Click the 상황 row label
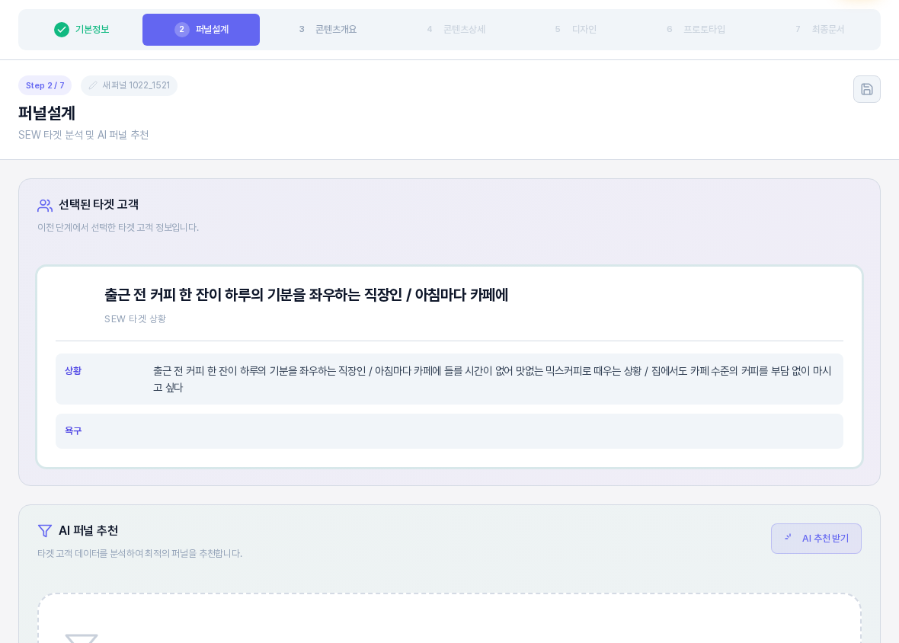The width and height of the screenshot is (899, 643). pos(73,371)
